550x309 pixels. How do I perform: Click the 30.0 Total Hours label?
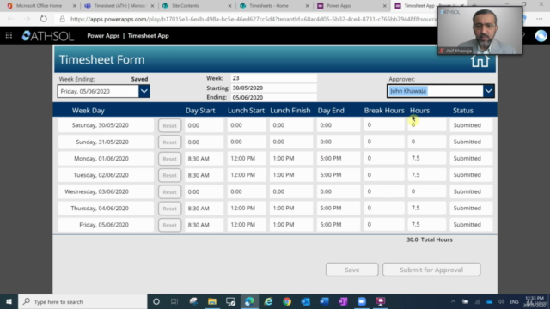click(x=430, y=239)
